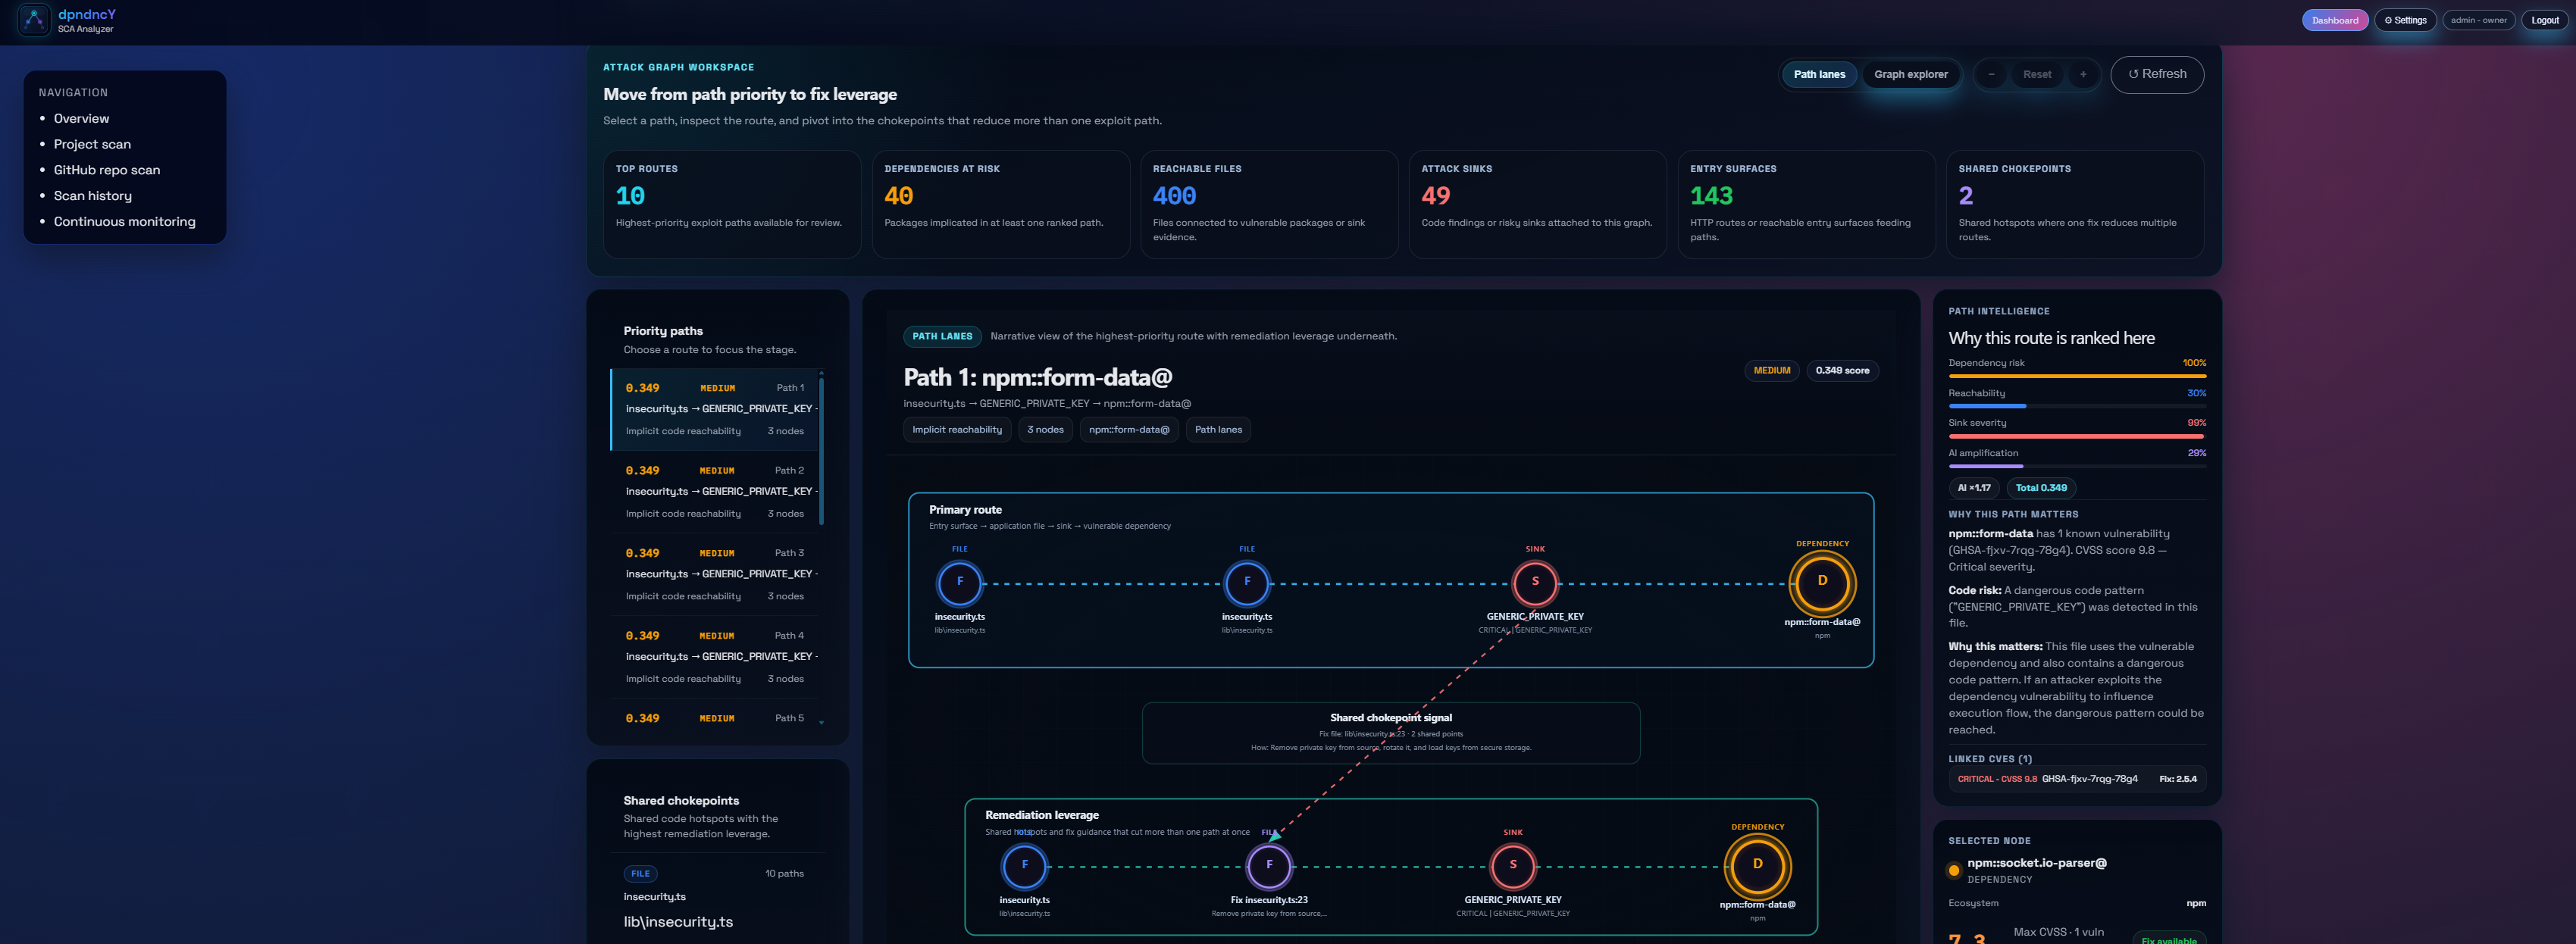The width and height of the screenshot is (2576, 944).
Task: Click the dpndncY logo icon
Action: [x=34, y=20]
